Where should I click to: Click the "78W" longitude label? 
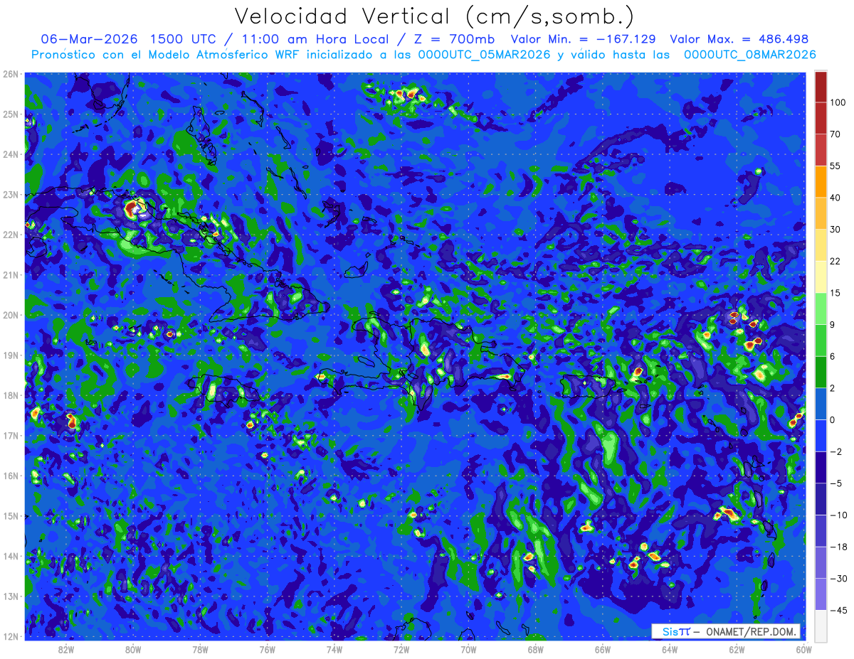click(x=200, y=649)
